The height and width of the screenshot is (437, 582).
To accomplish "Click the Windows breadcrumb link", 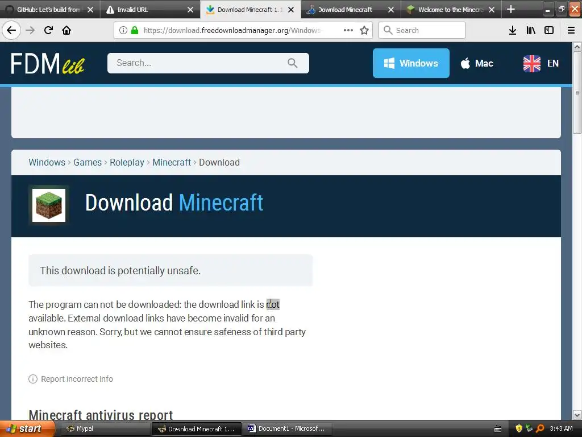I will [47, 162].
